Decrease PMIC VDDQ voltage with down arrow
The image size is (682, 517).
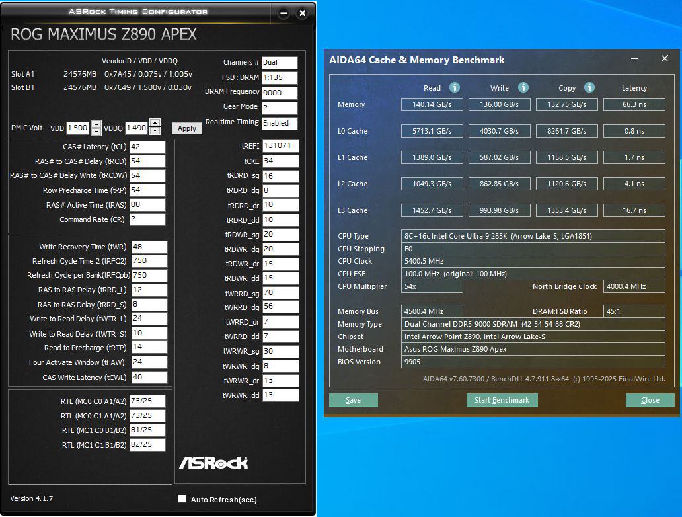[155, 130]
